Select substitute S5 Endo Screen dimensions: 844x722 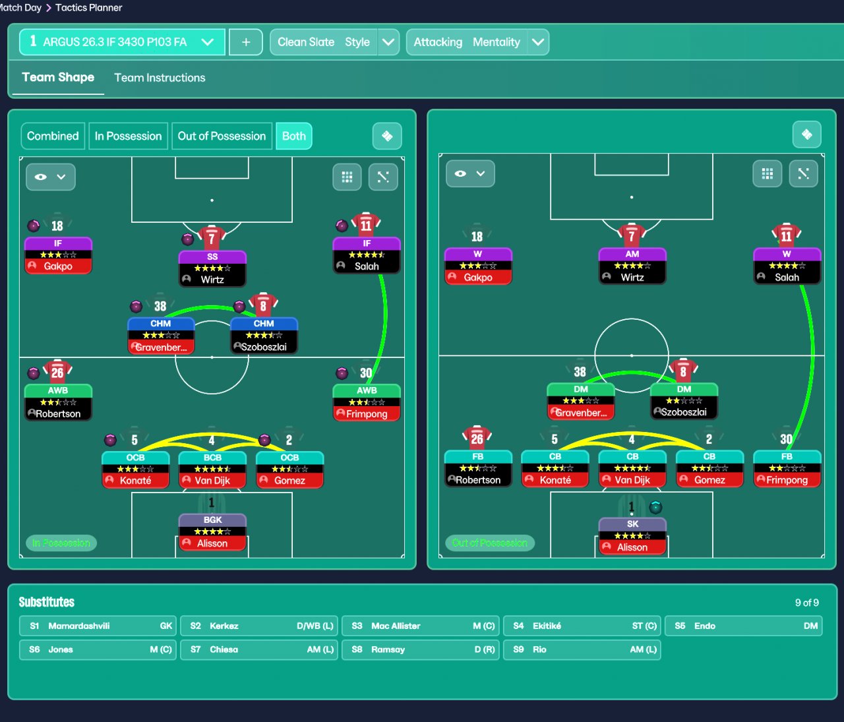click(743, 626)
